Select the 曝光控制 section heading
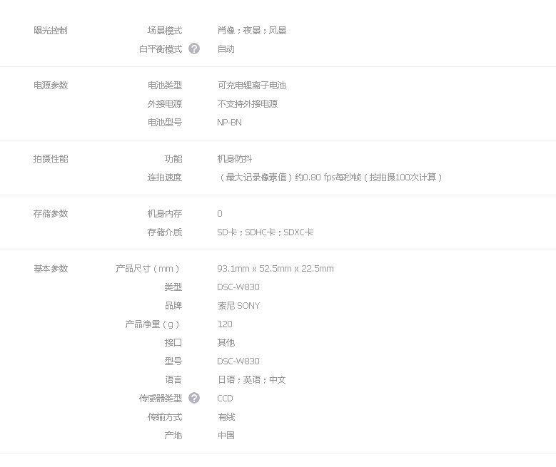This screenshot has width=556, height=467. point(51,31)
